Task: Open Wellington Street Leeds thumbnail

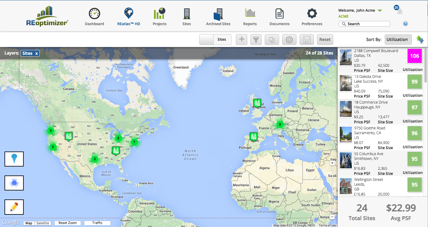Action: click(x=346, y=186)
